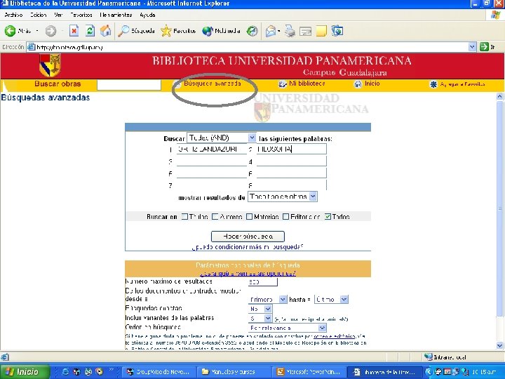Viewport: 505px width, 379px height.
Task: Open the hasta Último dropdown
Action: (331, 300)
